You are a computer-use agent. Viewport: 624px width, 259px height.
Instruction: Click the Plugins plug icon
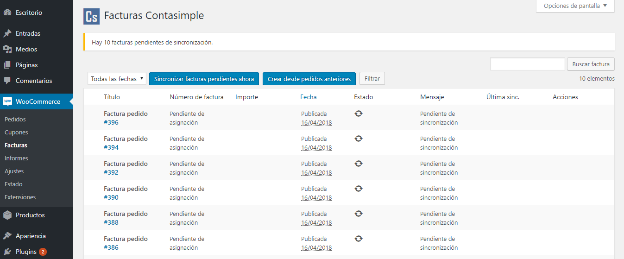click(7, 252)
